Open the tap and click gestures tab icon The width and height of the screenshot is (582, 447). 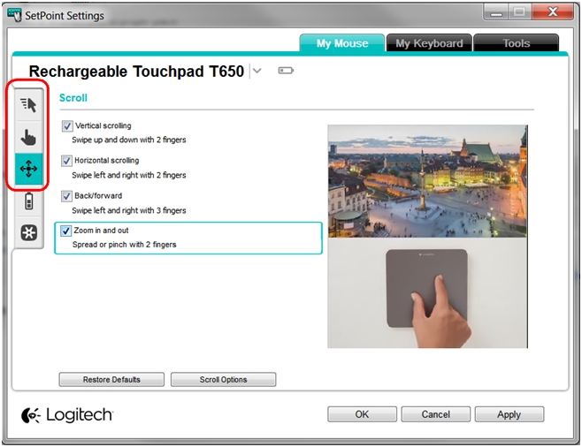(x=28, y=137)
